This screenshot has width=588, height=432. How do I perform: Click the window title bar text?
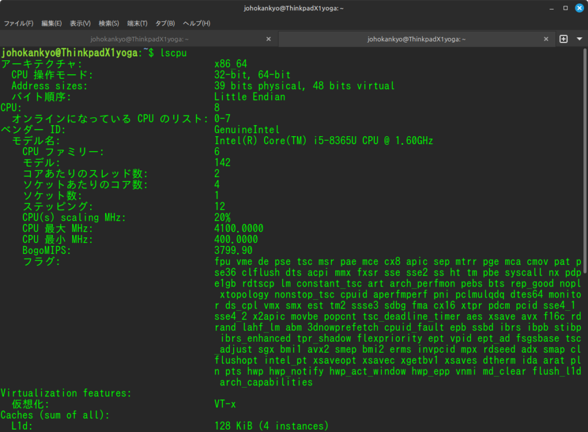click(x=293, y=9)
